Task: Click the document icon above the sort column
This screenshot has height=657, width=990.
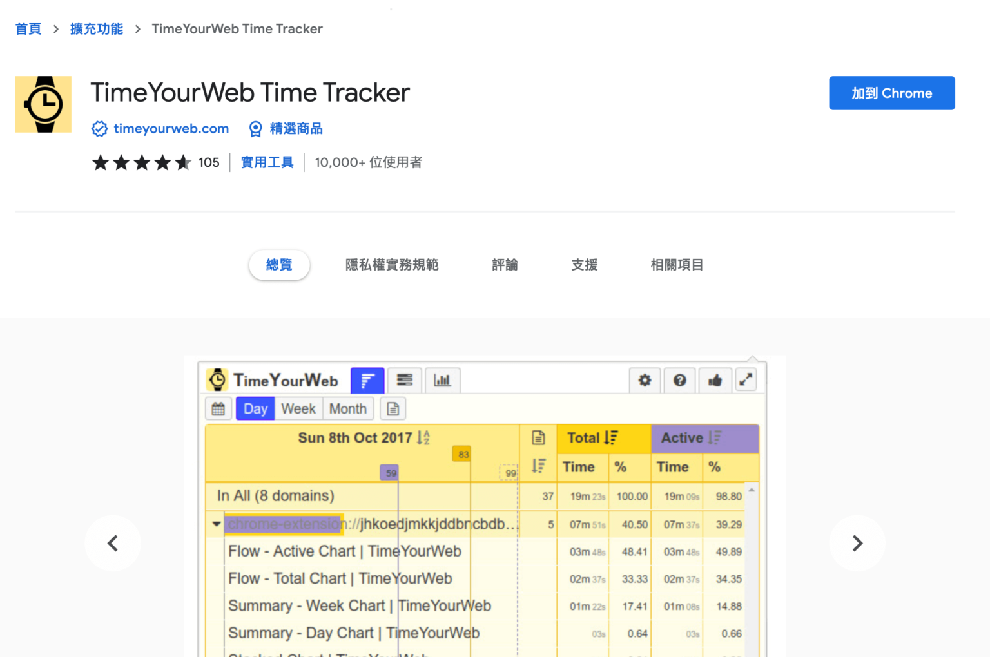Action: pos(539,438)
